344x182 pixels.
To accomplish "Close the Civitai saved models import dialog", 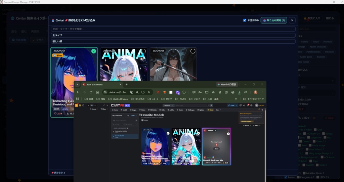I will (x=292, y=20).
